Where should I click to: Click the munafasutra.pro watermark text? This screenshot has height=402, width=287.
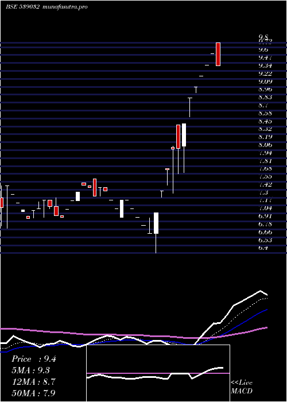point(64,7)
